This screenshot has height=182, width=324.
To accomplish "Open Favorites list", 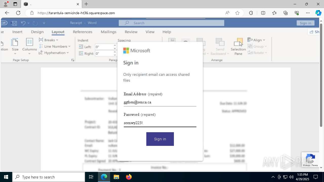I will 274,13.
